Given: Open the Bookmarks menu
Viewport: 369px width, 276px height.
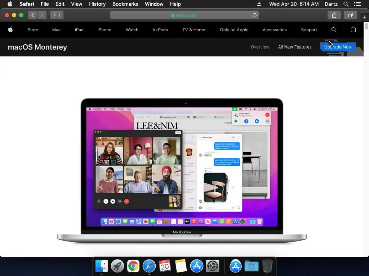Looking at the screenshot, I should coord(125,4).
